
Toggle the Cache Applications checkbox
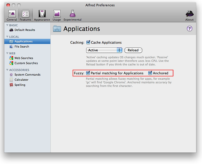click(88, 42)
